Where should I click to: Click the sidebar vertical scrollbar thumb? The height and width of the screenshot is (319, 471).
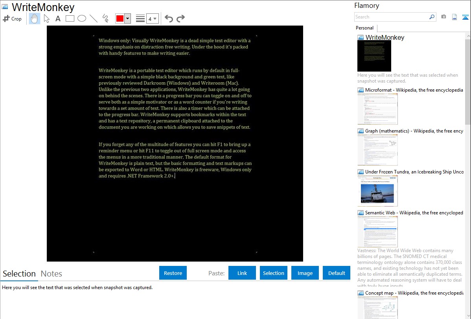[468, 81]
